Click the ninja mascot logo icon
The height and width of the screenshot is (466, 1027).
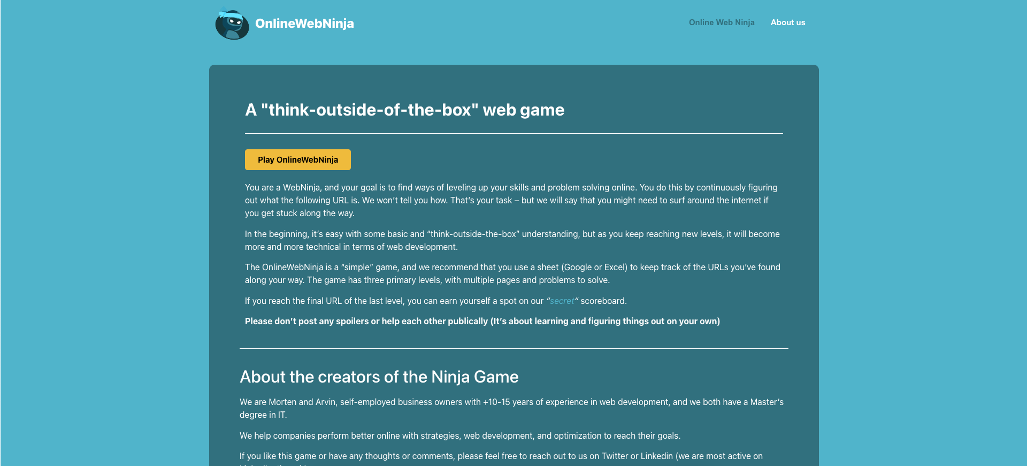pyautogui.click(x=232, y=24)
